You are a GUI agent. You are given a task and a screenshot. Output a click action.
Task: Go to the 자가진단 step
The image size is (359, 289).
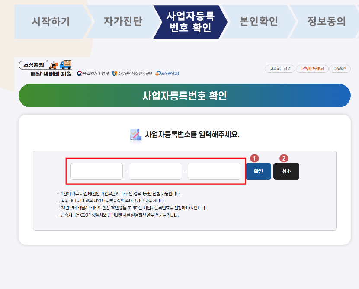click(123, 22)
